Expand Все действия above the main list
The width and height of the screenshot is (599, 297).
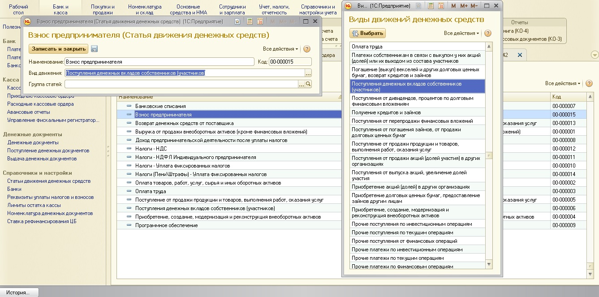pyautogui.click(x=563, y=83)
